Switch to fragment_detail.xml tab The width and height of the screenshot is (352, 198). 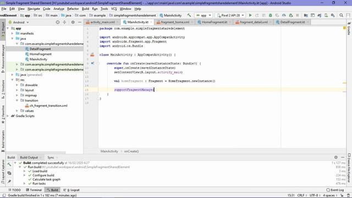click(x=254, y=22)
